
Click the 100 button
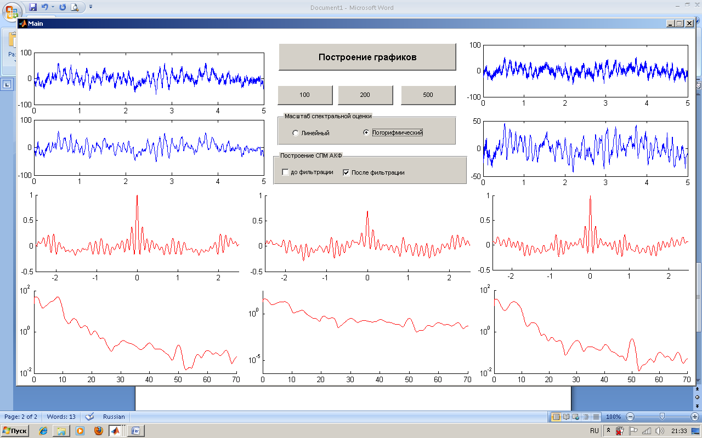[x=305, y=95]
